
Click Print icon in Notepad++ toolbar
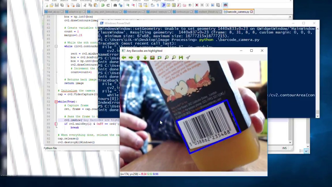[78, 5]
